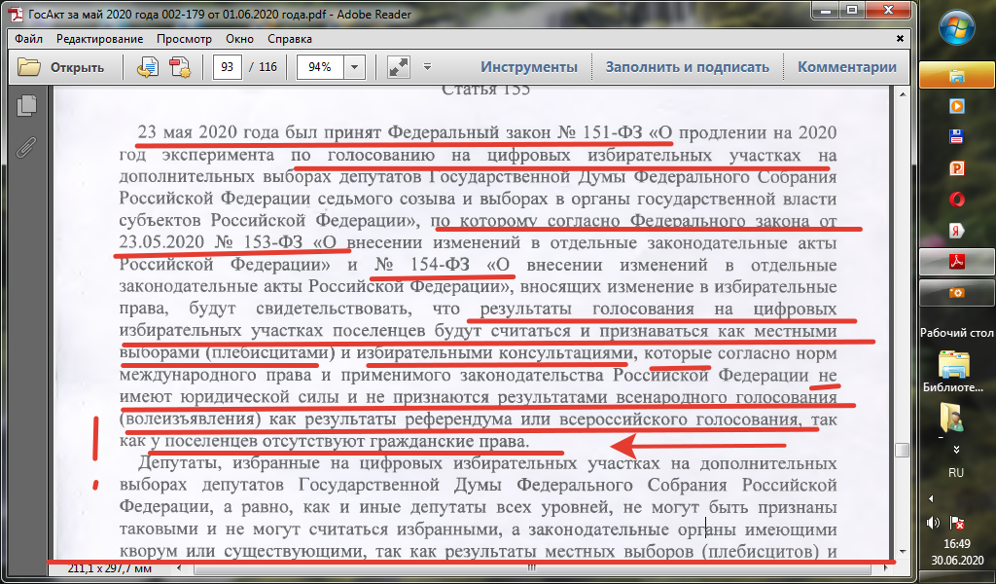Open the user folder desktop toolbar icon
The width and height of the screenshot is (996, 584).
pos(953,420)
